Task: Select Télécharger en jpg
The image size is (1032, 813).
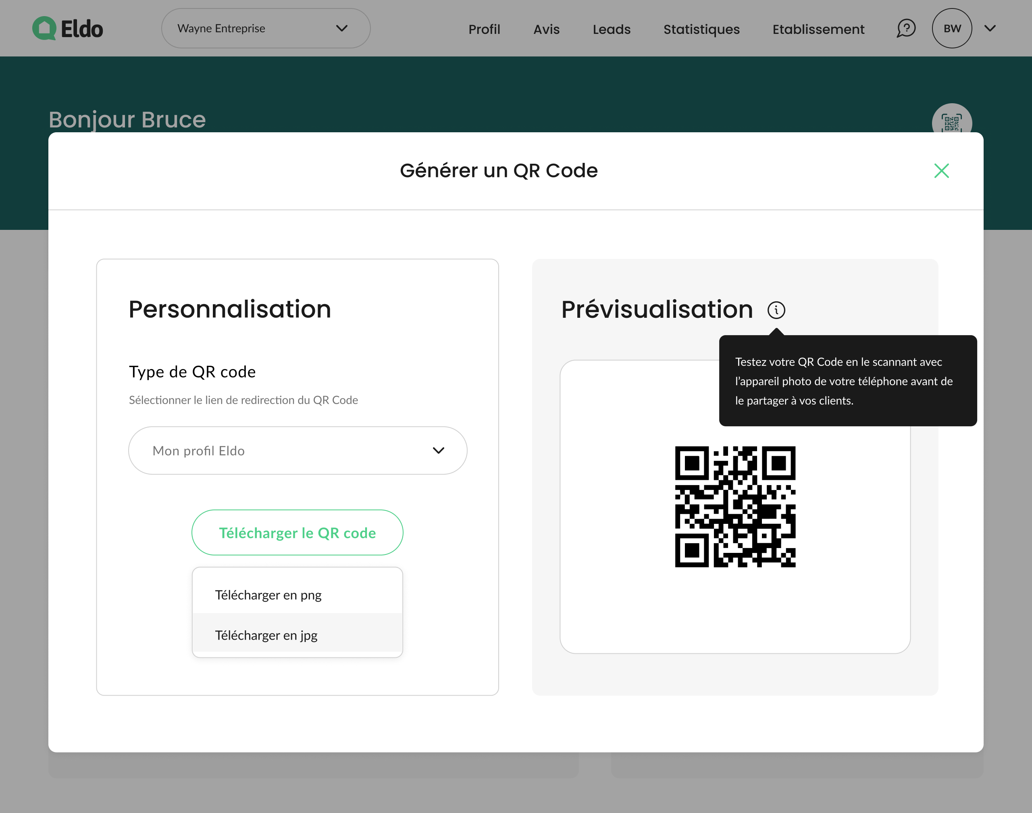Action: tap(266, 635)
